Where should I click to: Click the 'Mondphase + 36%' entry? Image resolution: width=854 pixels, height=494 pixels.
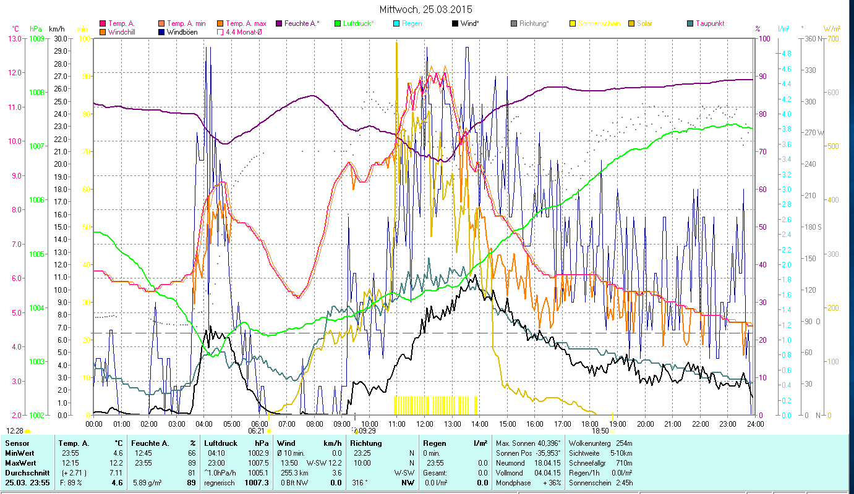[x=528, y=483]
